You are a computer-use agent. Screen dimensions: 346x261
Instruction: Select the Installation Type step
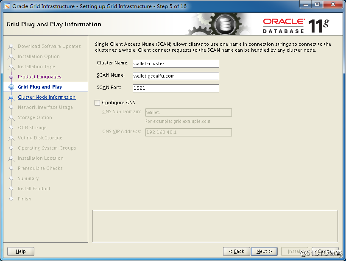point(36,67)
